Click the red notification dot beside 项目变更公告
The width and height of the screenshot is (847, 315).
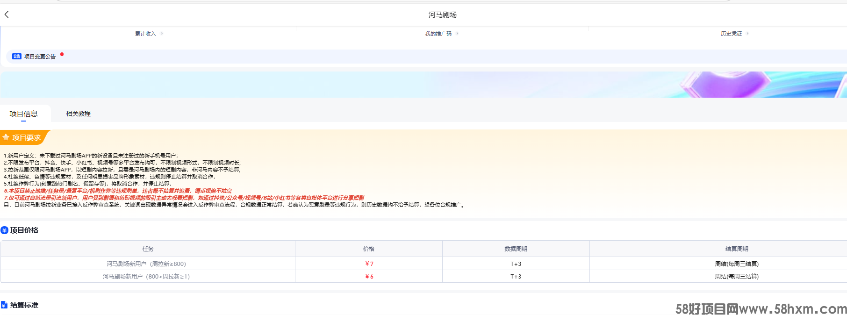pos(62,55)
